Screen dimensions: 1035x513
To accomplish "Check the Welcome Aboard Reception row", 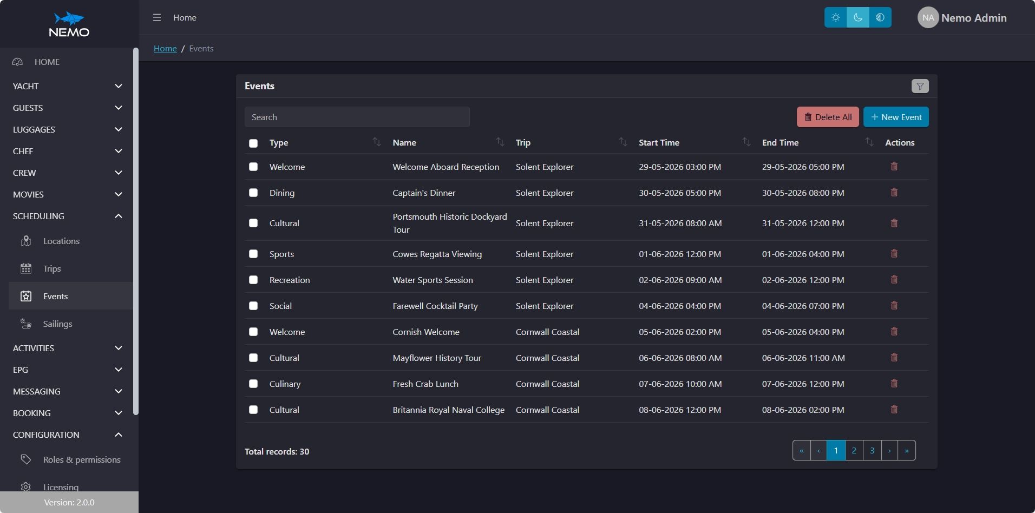I will point(253,167).
